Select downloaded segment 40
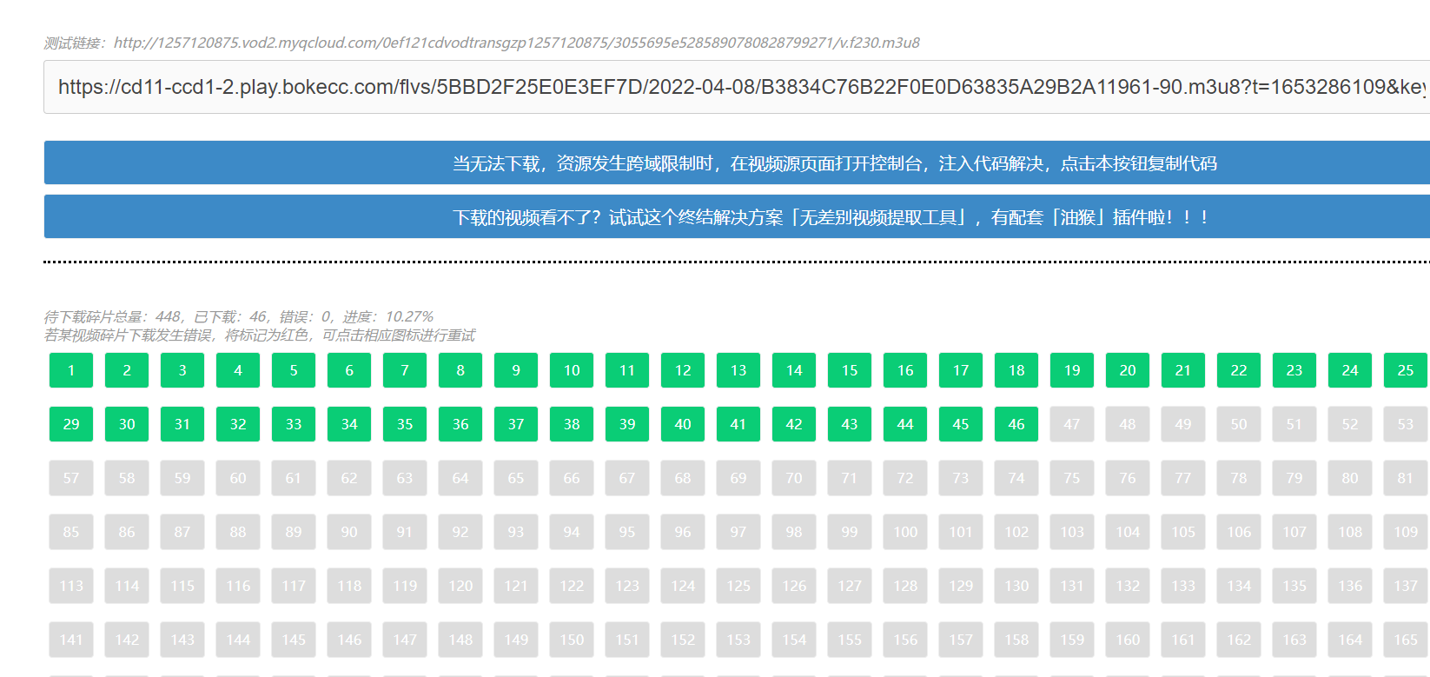The width and height of the screenshot is (1430, 677). pos(683,424)
